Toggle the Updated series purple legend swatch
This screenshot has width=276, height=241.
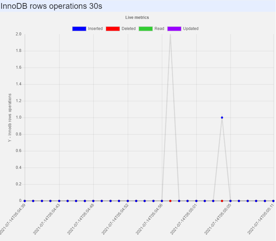pos(174,29)
